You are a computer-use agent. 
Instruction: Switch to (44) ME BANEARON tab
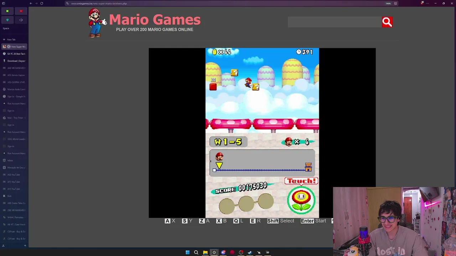tap(14, 68)
